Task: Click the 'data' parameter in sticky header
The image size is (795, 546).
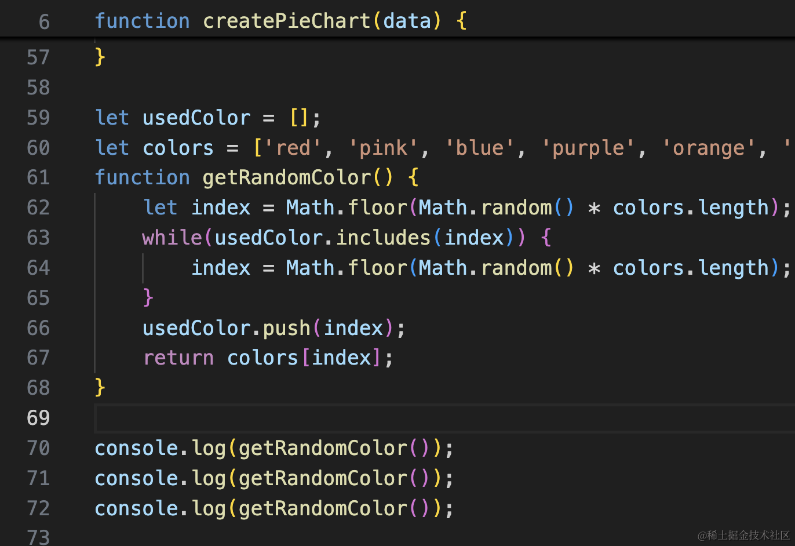Action: point(407,21)
